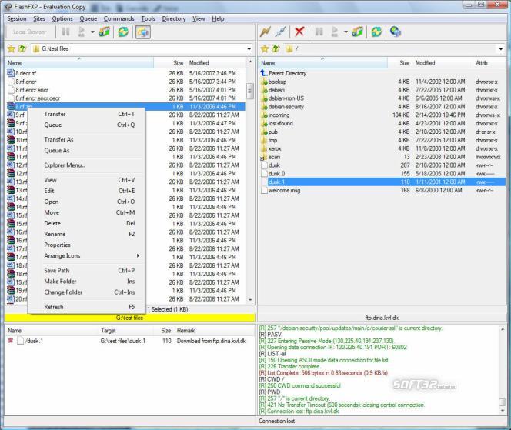Toggle the switch-to-FTP browser icon in left toolbar
The width and height of the screenshot is (511, 430).
tap(142, 32)
